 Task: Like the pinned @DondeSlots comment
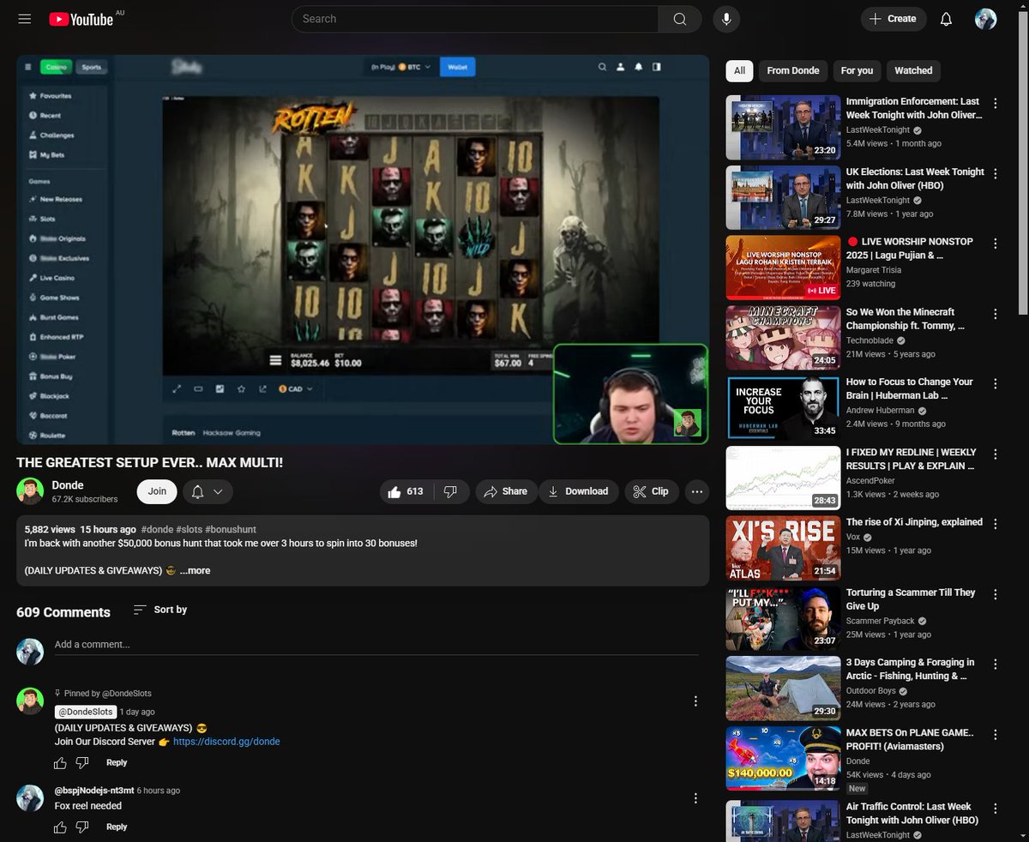pyautogui.click(x=60, y=762)
